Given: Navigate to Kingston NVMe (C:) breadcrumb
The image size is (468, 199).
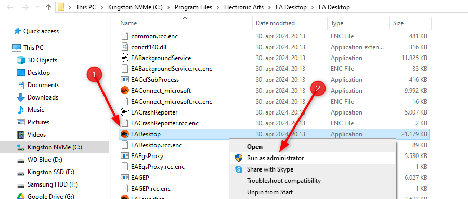Looking at the screenshot, I should (x=135, y=7).
